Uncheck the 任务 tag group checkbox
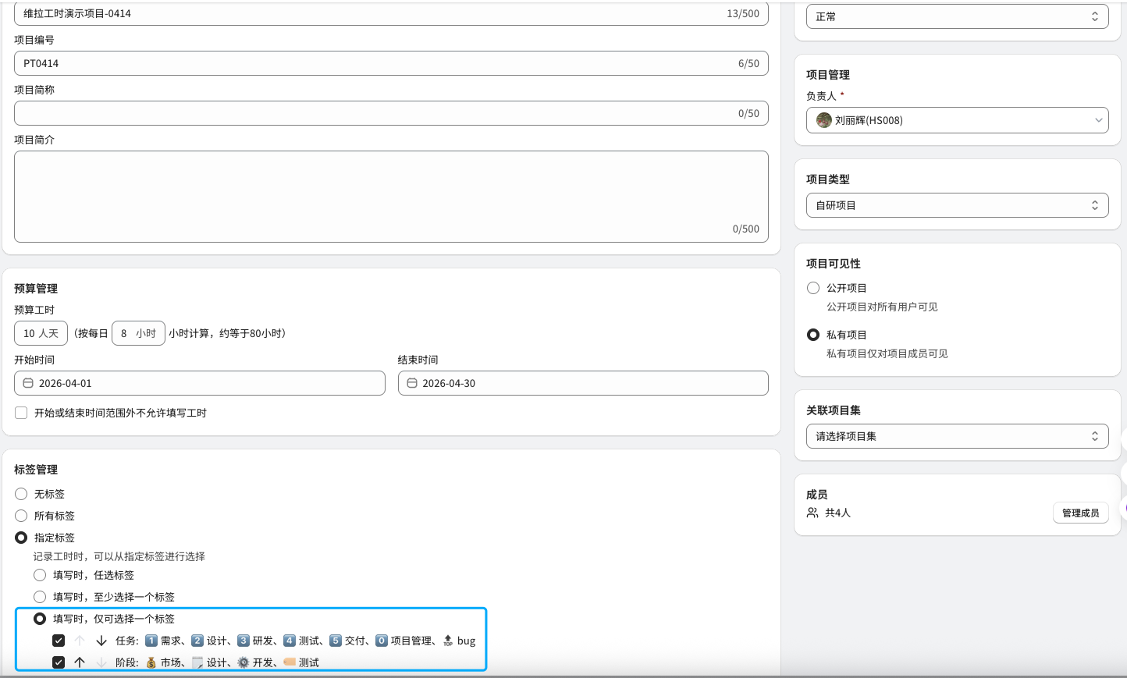 pyautogui.click(x=59, y=641)
